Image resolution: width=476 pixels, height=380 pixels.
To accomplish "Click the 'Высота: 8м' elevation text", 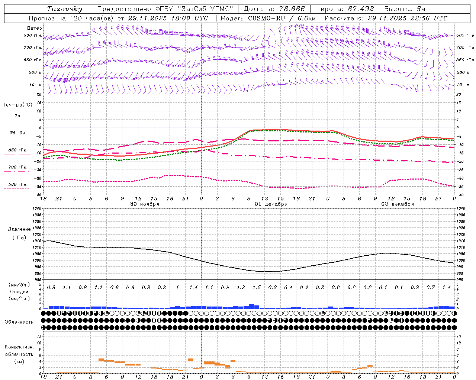I will pos(405,9).
